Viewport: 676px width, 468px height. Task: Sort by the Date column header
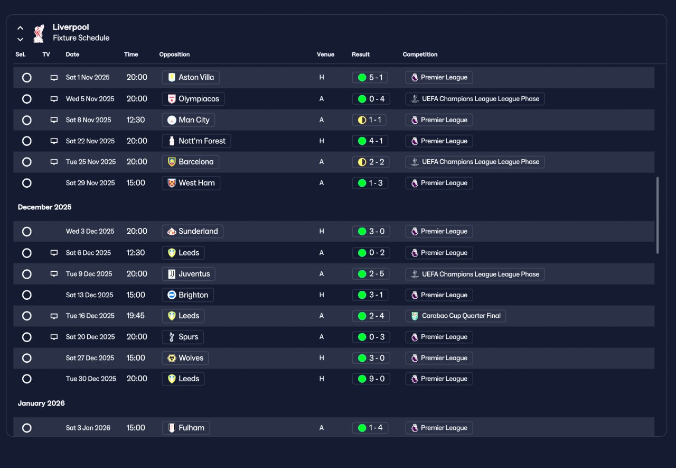(x=72, y=54)
